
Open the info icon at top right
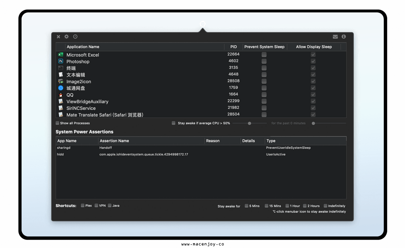(344, 36)
